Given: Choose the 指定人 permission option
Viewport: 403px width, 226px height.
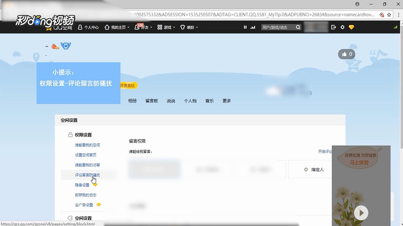Looking at the screenshot, I should point(314,169).
